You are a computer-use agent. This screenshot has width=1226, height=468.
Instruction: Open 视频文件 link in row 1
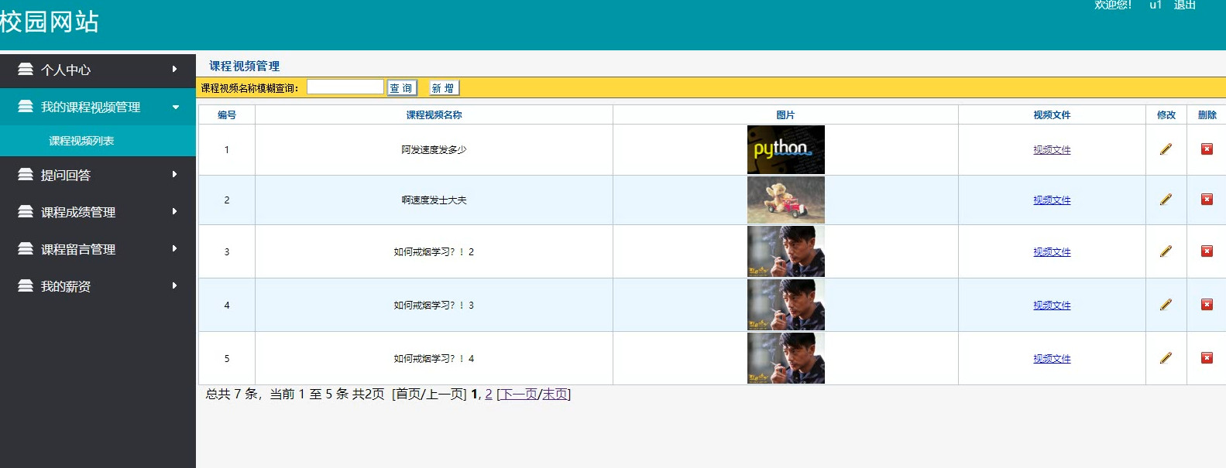point(1052,150)
